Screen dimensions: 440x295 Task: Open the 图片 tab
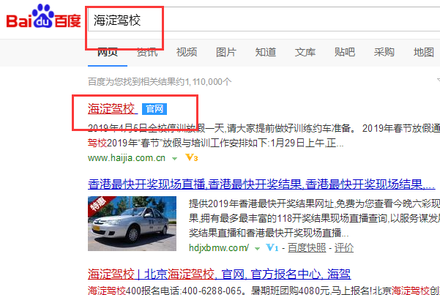pos(226,52)
